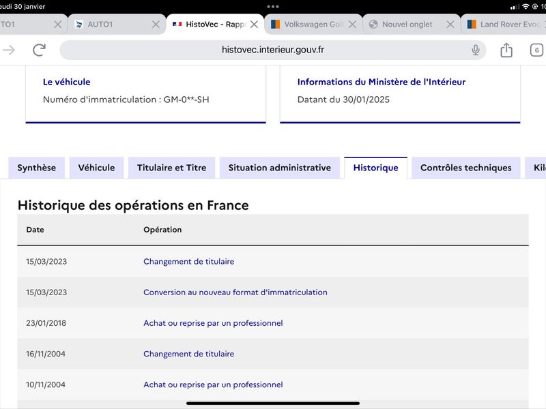
Task: Open the three-dot multitasking menu
Action: [x=273, y=6]
